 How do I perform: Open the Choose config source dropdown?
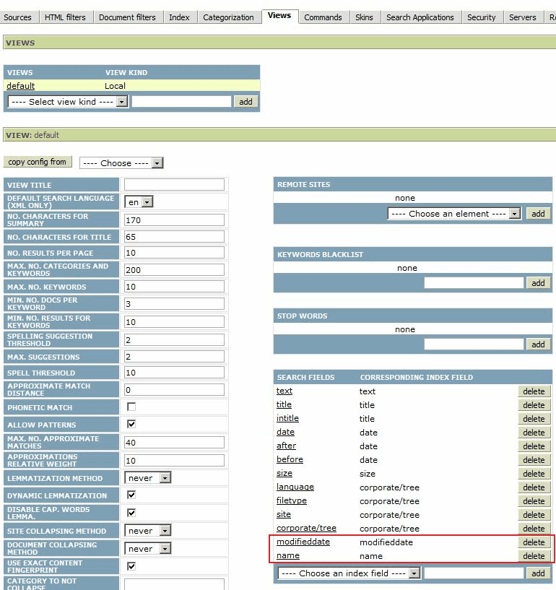click(x=121, y=163)
